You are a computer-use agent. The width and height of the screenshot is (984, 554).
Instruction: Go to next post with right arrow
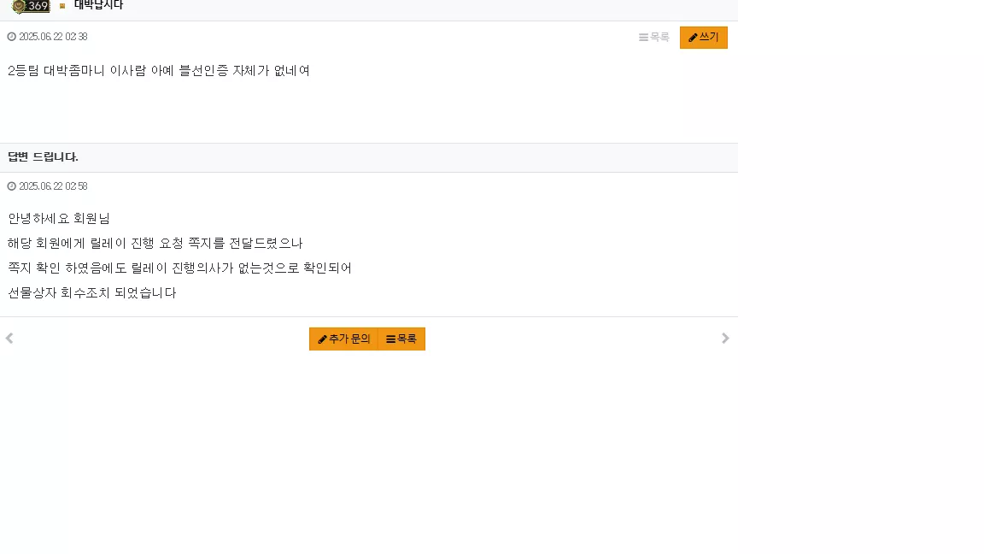coord(725,339)
